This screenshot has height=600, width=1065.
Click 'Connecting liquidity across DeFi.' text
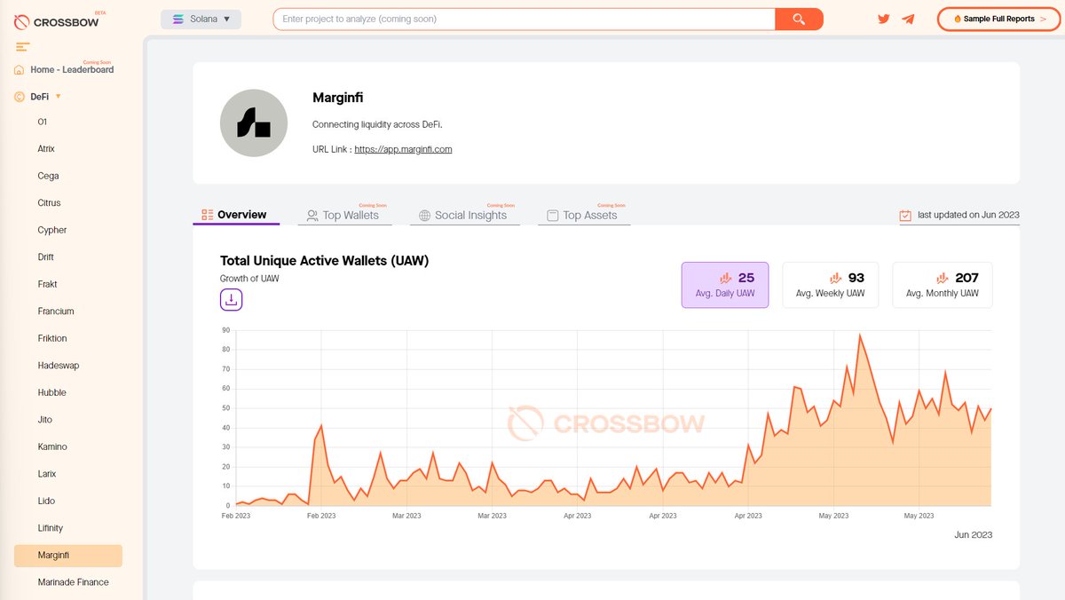pyautogui.click(x=377, y=124)
